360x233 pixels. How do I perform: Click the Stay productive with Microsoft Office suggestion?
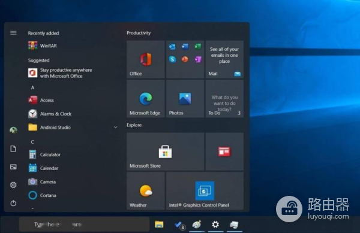point(60,73)
